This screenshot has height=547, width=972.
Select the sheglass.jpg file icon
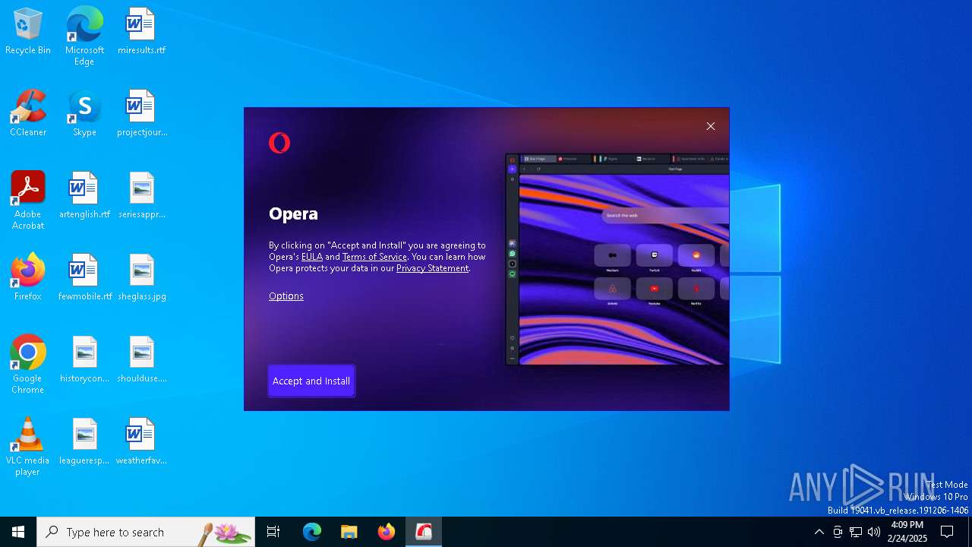pyautogui.click(x=141, y=278)
